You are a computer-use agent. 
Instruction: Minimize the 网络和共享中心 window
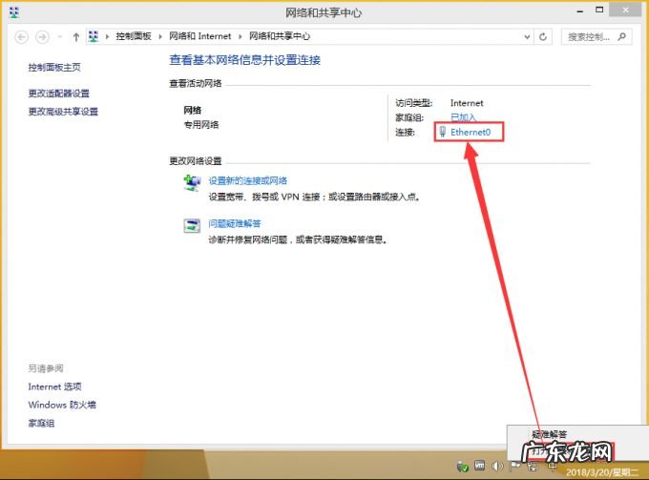[x=580, y=11]
